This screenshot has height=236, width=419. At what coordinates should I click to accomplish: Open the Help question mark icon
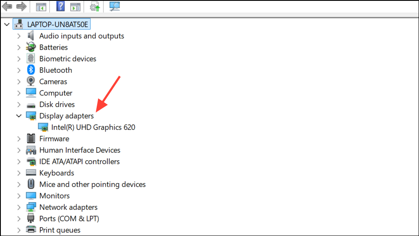60,6
